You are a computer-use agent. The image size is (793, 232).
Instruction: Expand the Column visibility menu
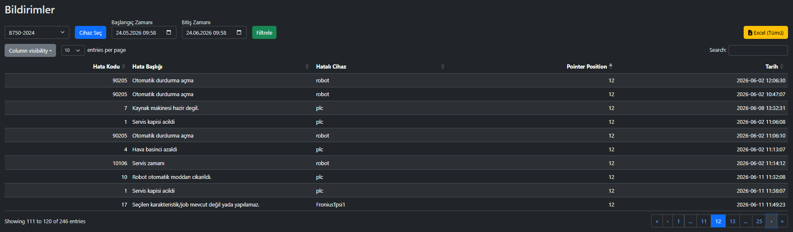point(30,51)
